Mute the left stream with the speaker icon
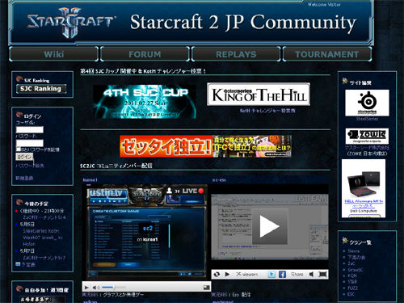 coord(96,288)
